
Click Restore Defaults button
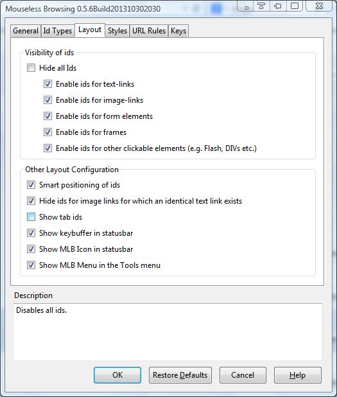(x=180, y=375)
